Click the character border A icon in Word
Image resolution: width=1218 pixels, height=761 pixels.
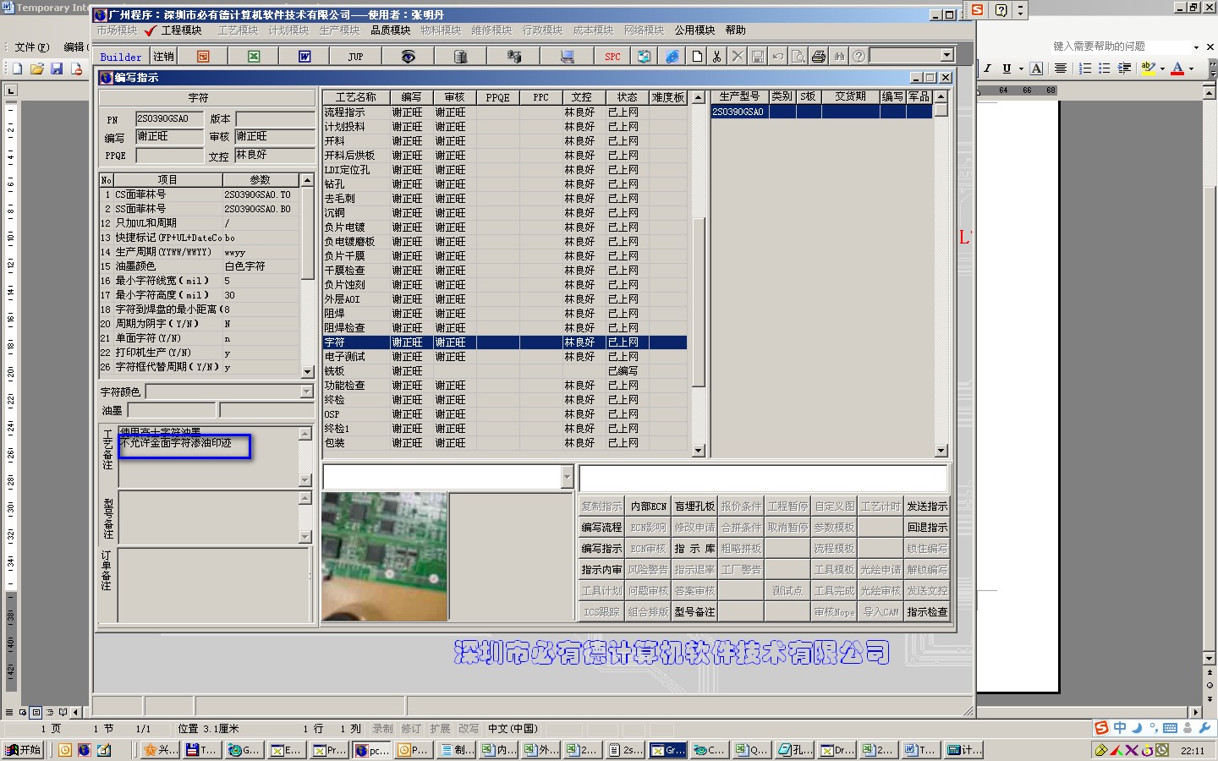click(1036, 68)
